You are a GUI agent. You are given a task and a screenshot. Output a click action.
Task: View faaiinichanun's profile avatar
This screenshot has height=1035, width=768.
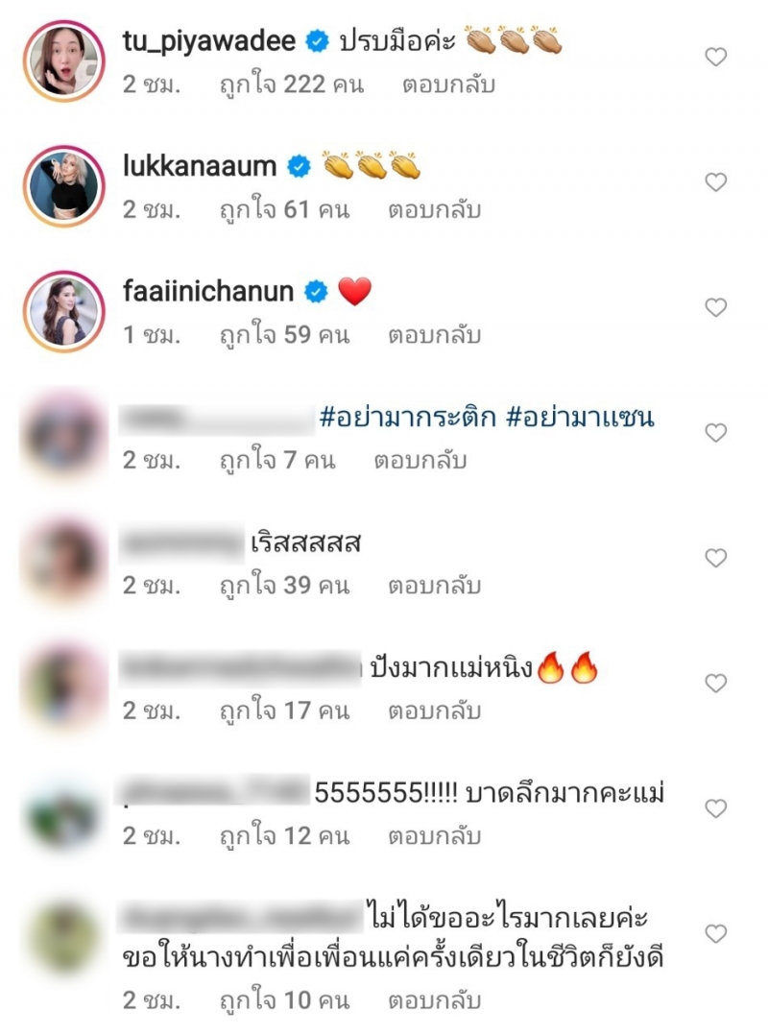[64, 311]
